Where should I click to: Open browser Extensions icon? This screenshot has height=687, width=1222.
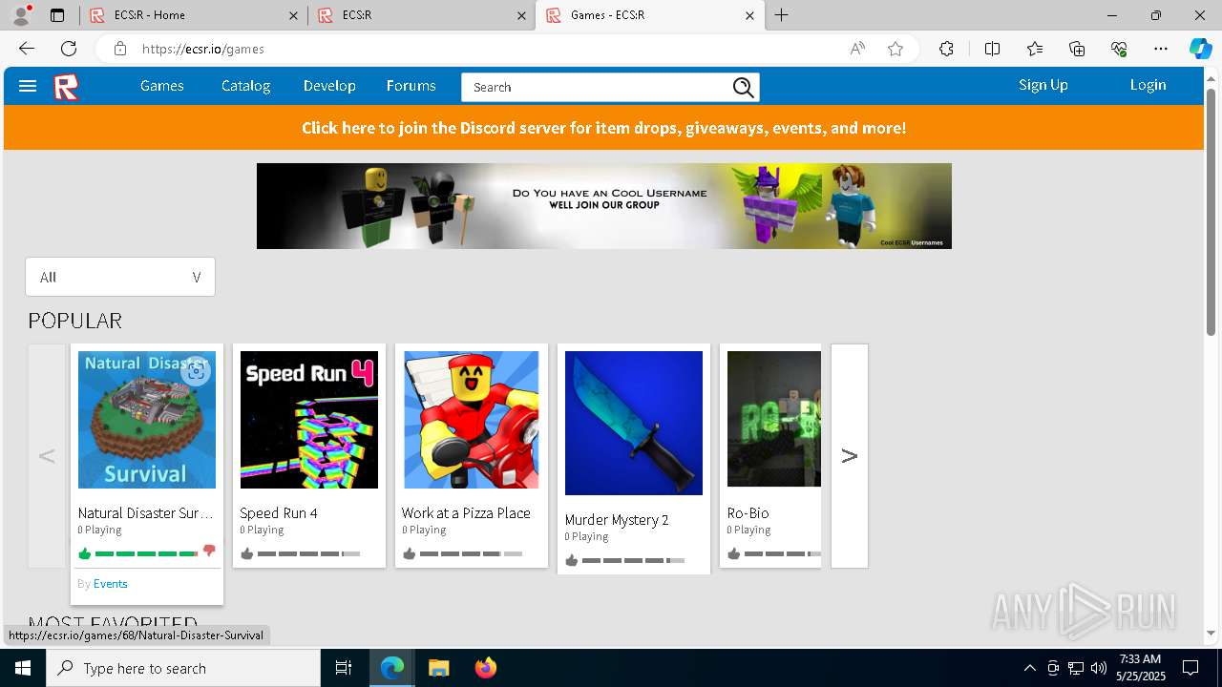pyautogui.click(x=946, y=49)
